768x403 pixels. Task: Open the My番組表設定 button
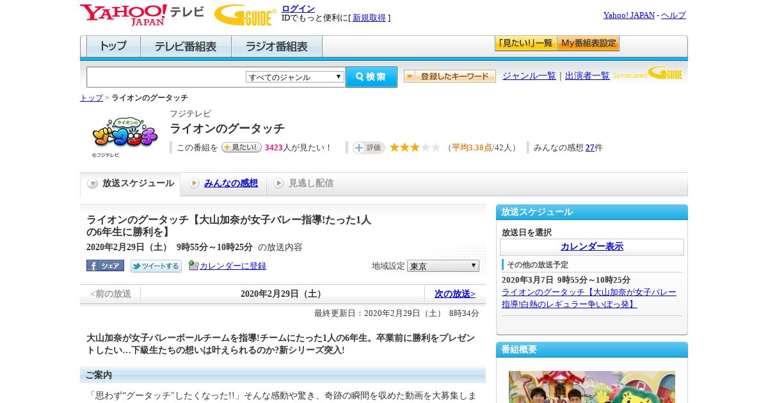coord(588,43)
